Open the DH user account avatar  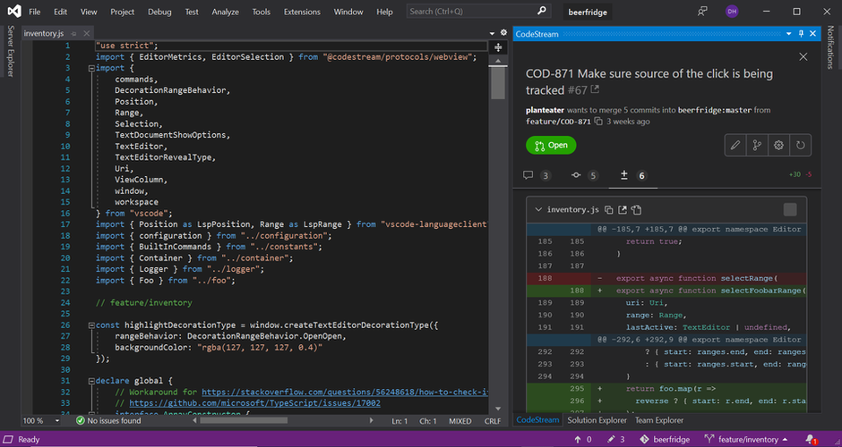[x=732, y=12]
